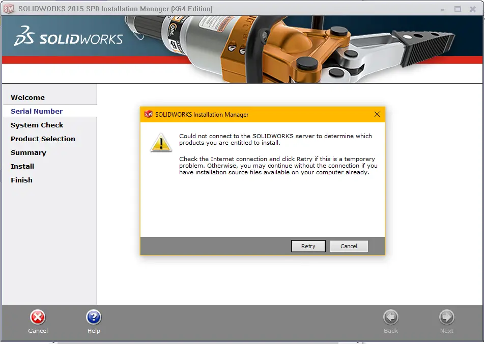Click the SOLIDWORKS box icon on the dialog titlebar
The image size is (485, 344).
click(148, 114)
